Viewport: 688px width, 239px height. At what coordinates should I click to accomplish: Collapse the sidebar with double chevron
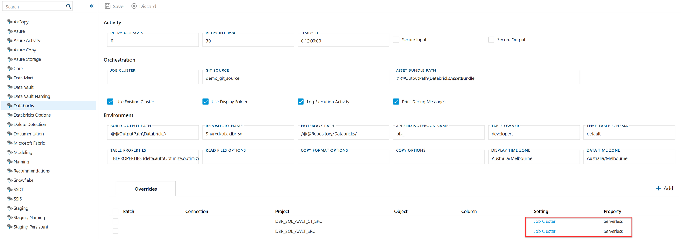point(91,6)
